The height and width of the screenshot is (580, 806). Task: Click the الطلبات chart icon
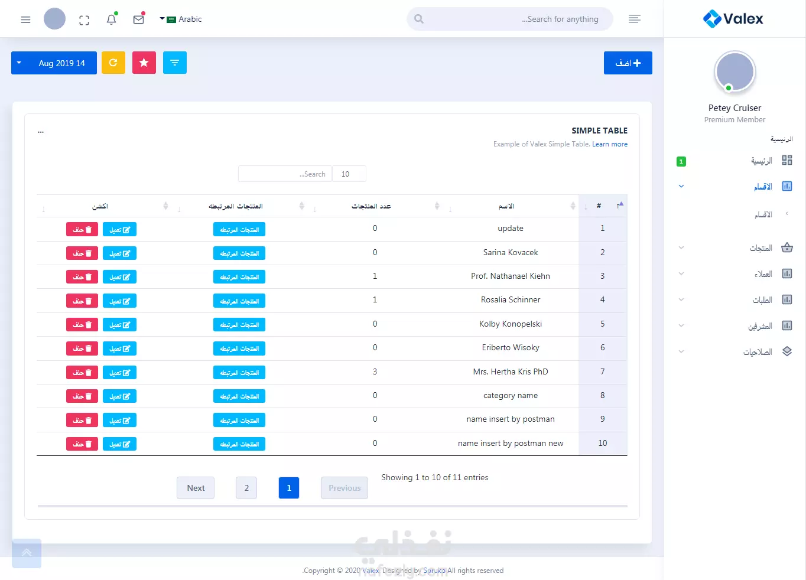[x=787, y=299]
